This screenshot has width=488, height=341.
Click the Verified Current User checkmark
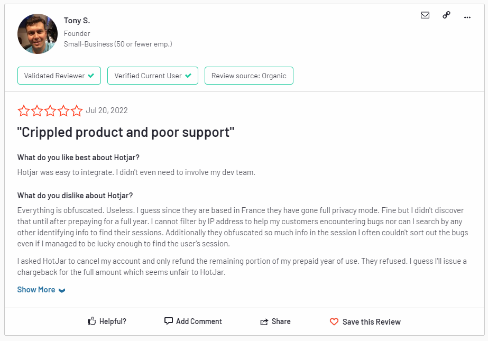(x=188, y=76)
